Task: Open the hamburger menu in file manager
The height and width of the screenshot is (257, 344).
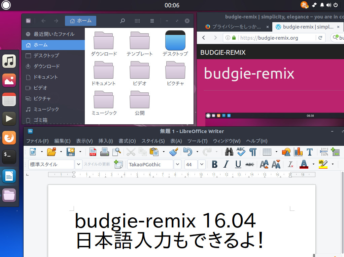Action: point(152,21)
